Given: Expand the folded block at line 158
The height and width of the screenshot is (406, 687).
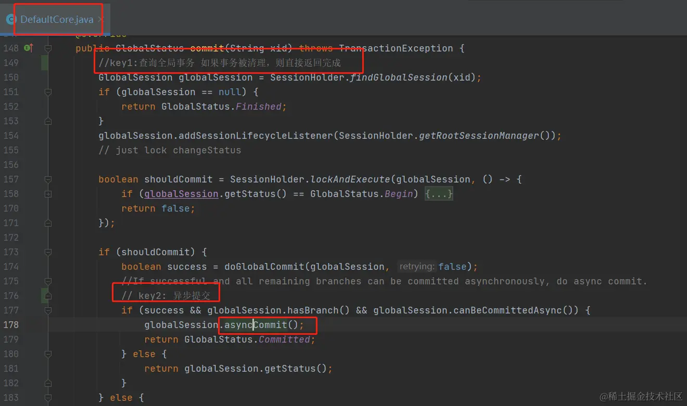Looking at the screenshot, I should click(48, 194).
